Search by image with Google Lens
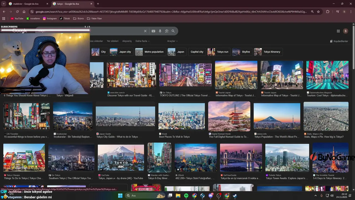The image size is (355, 200). (x=167, y=31)
